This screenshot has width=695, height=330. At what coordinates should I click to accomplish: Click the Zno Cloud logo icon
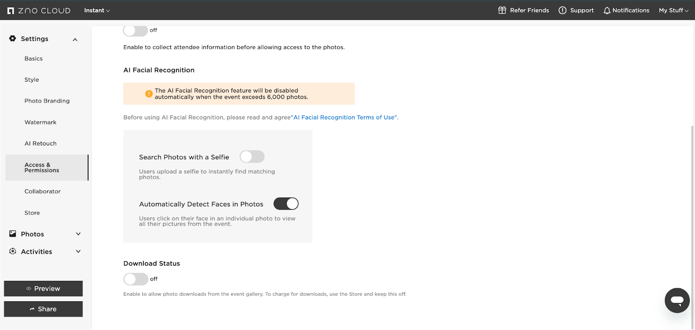(x=11, y=10)
